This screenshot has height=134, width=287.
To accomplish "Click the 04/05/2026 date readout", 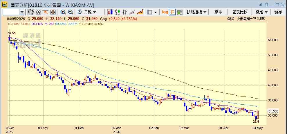I will pos(16,19).
